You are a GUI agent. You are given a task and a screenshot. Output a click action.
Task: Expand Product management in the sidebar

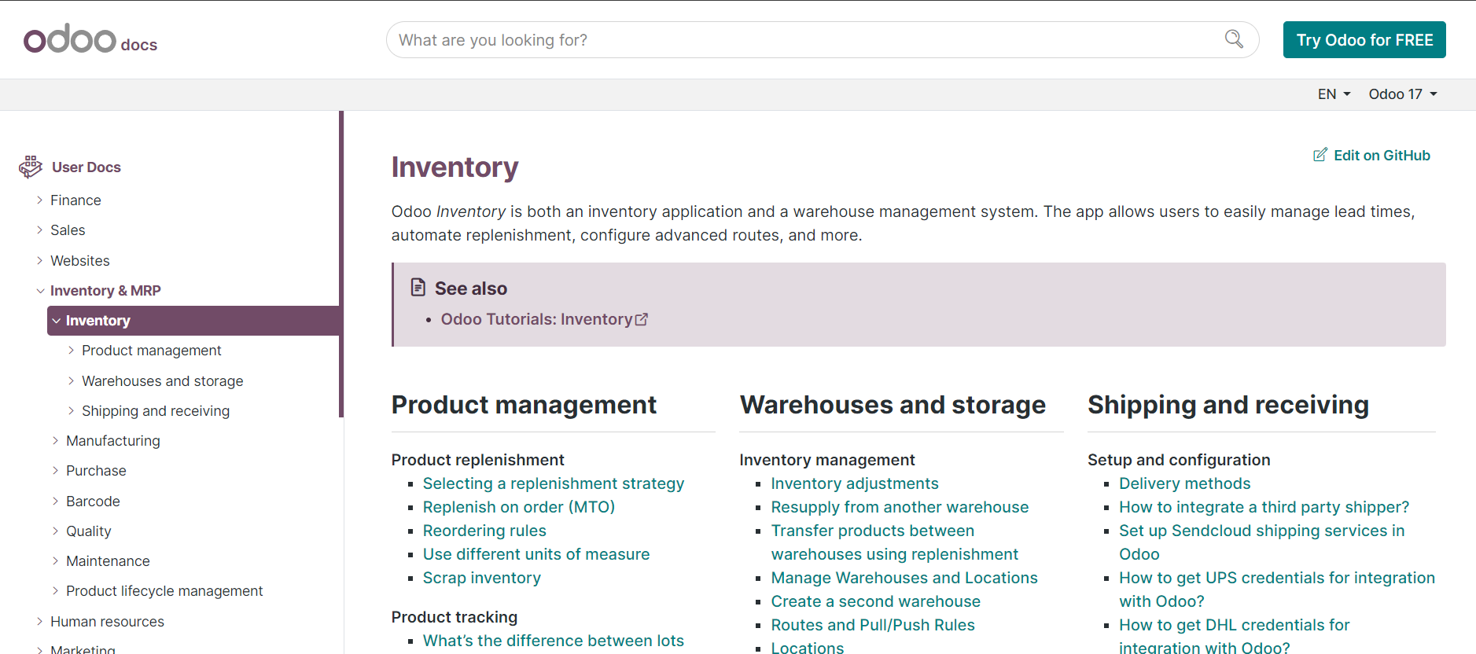tap(71, 351)
